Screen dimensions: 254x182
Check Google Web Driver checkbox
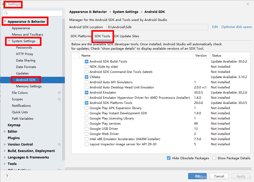[x=87, y=134]
